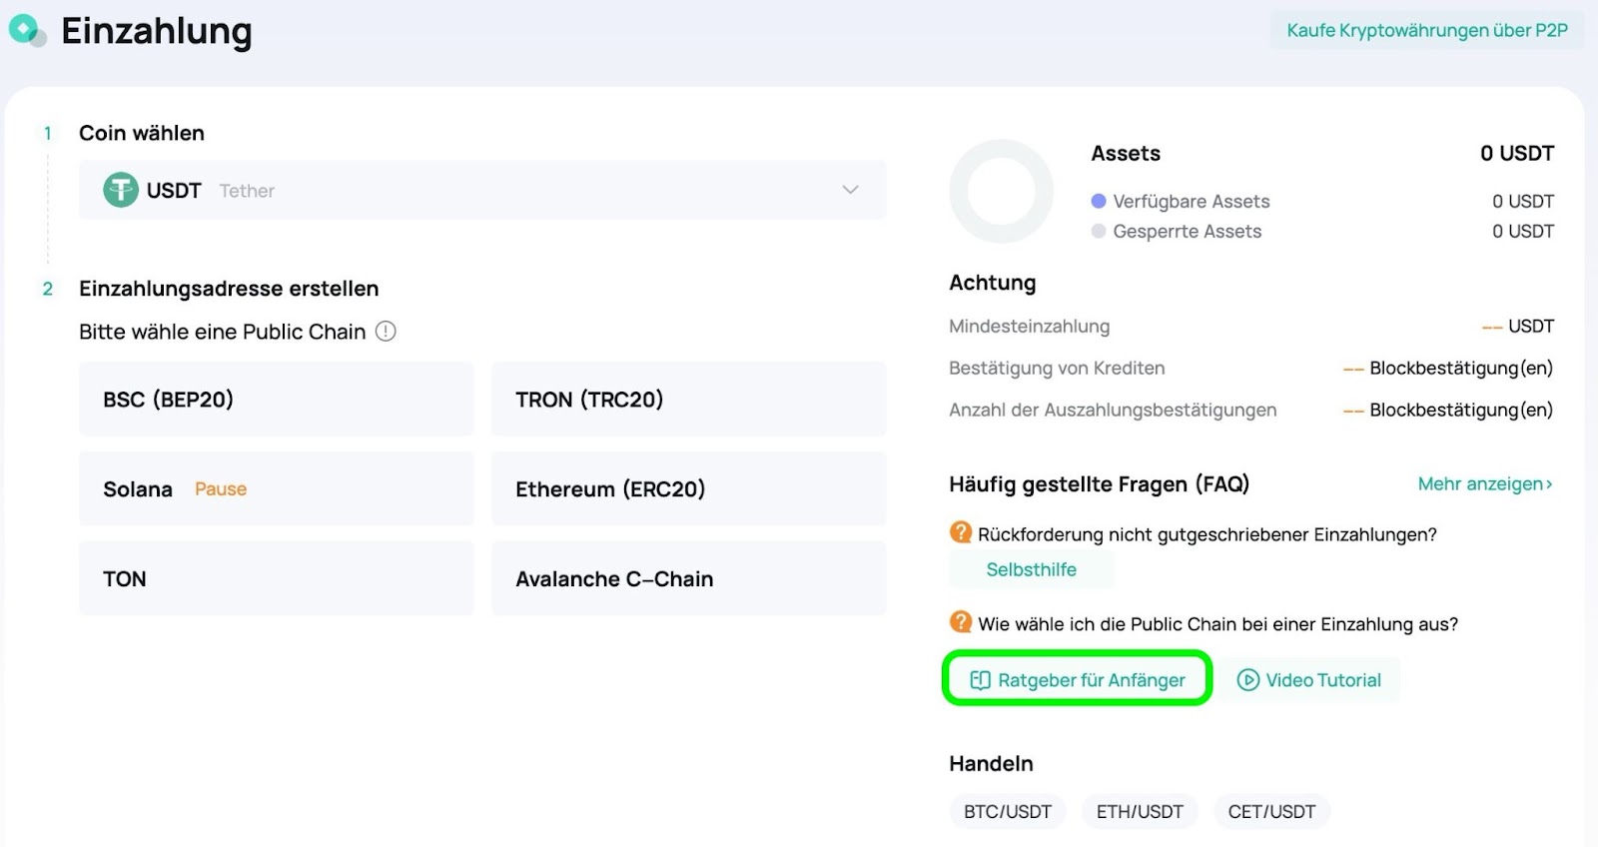This screenshot has height=847, width=1598.
Task: Click Anzahl der Auszahlungsbestätigungen label
Action: coord(1113,411)
